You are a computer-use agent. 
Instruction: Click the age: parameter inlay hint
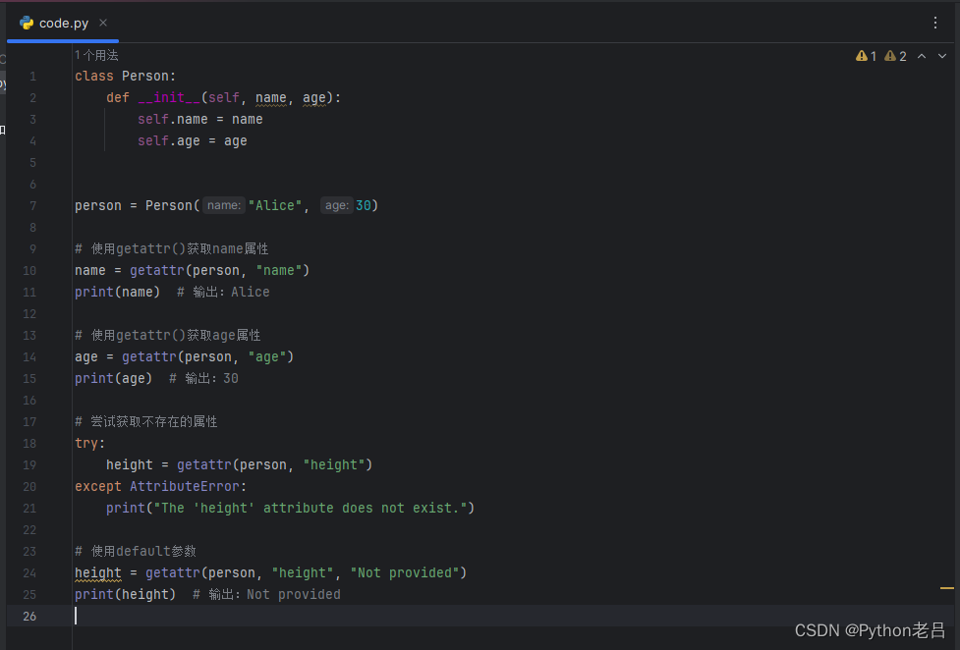(x=336, y=205)
